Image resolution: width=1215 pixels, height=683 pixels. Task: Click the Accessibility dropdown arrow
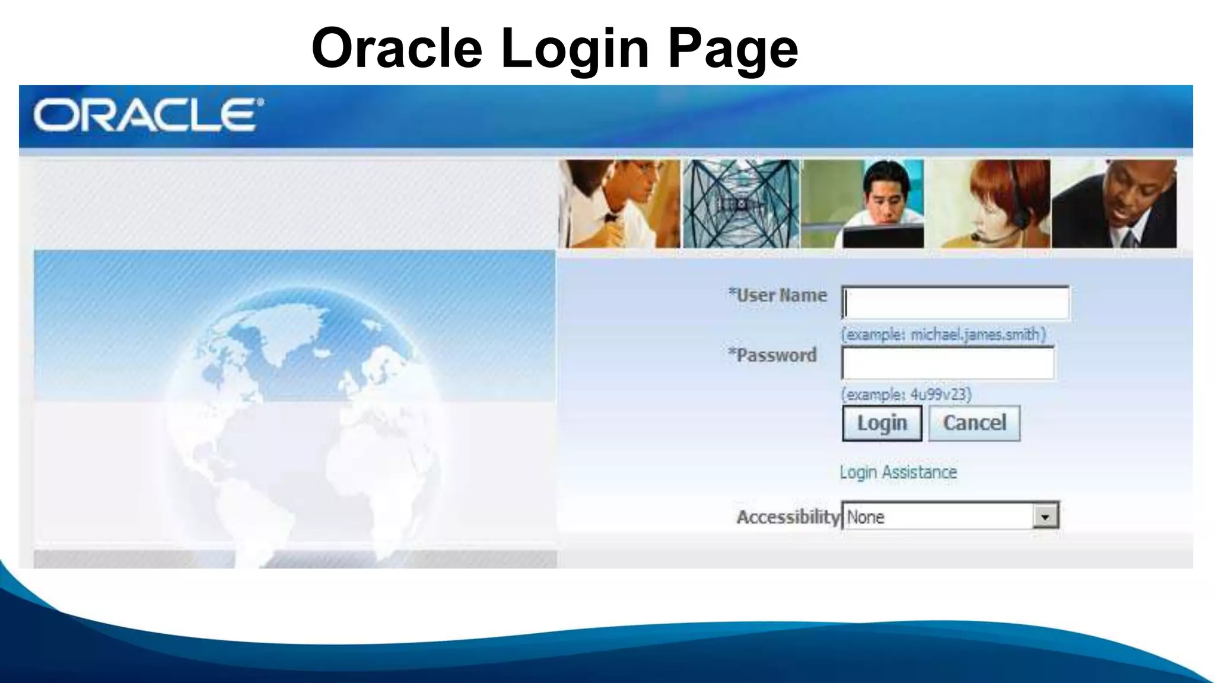(1045, 516)
